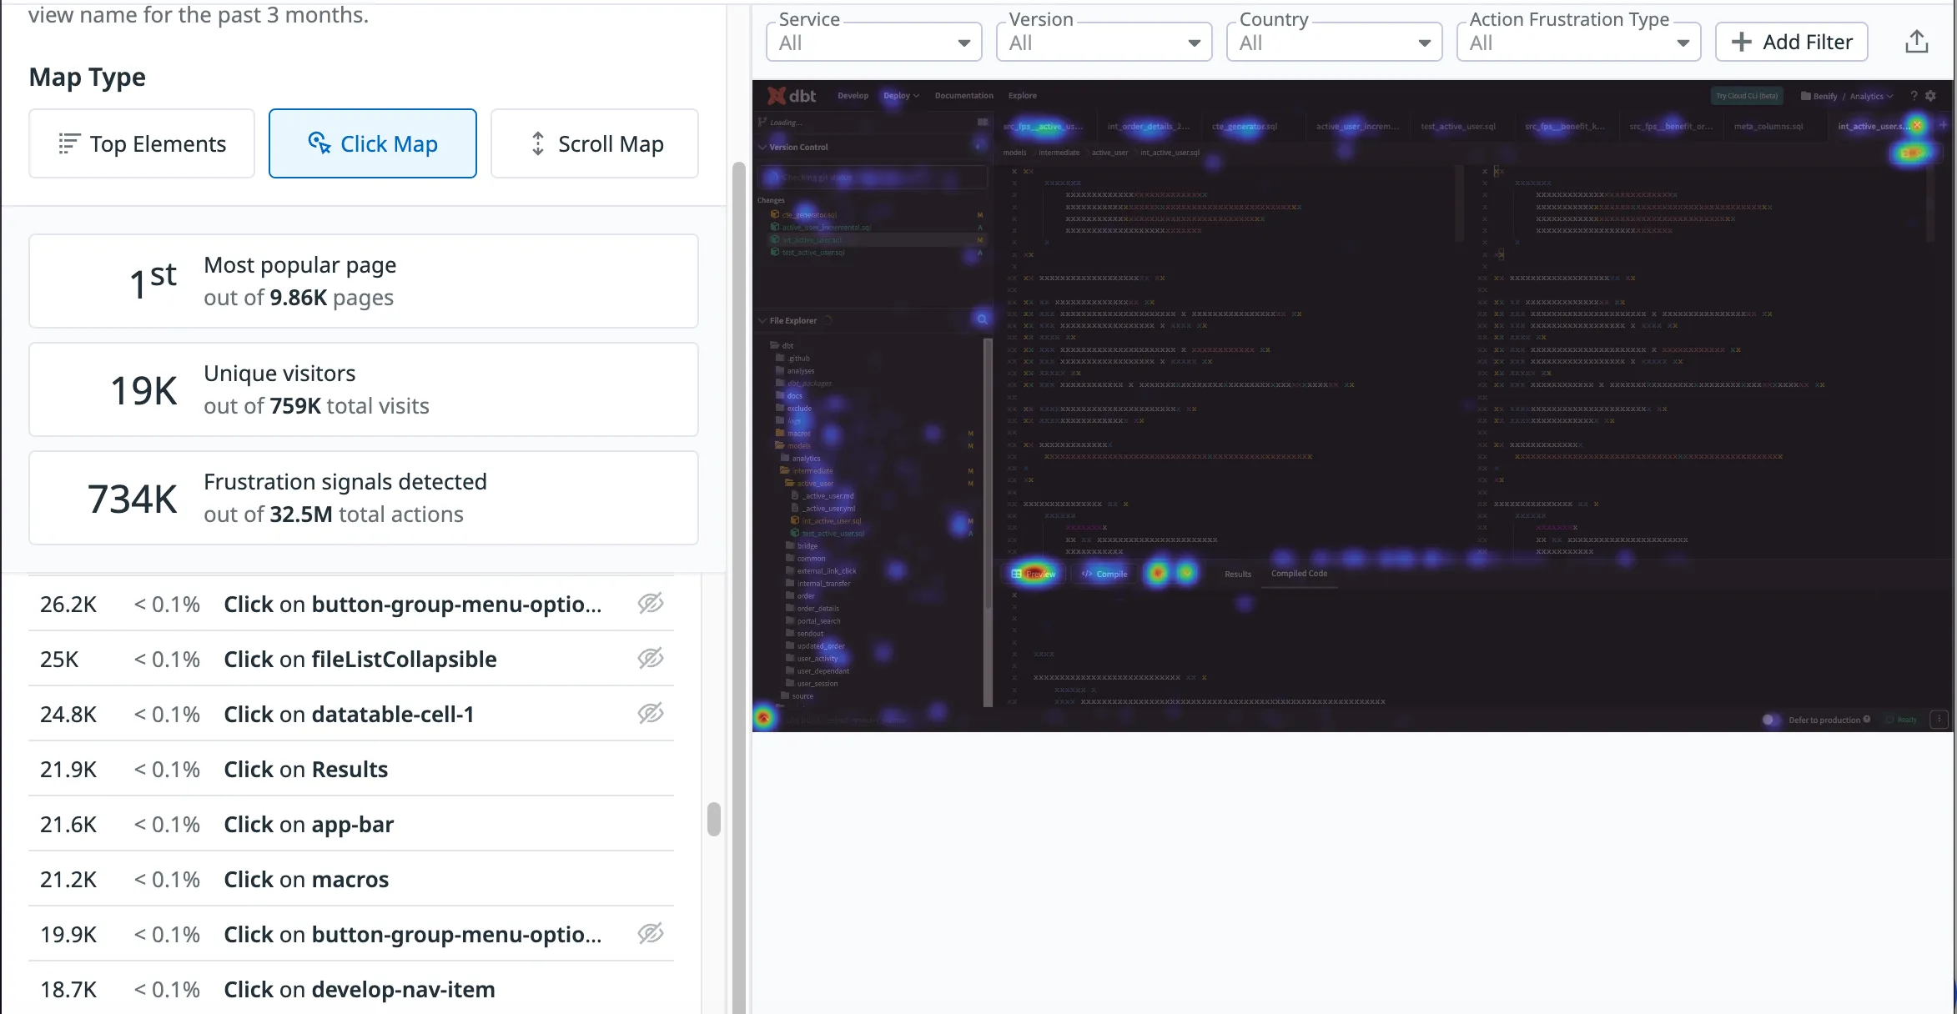Select the Top Elements map type
Viewport: 1957px width, 1014px height.
142,143
